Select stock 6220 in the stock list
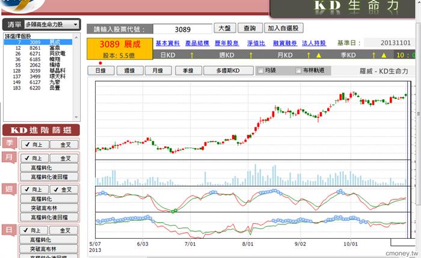 [x=38, y=88]
